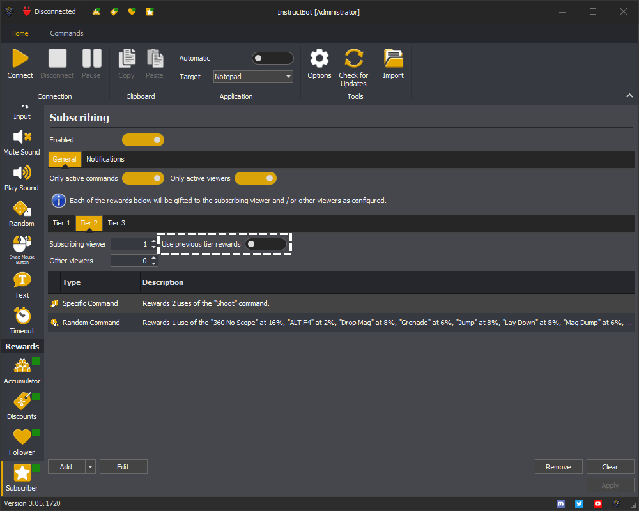Click the Description column header
The image size is (639, 511).
387,282
